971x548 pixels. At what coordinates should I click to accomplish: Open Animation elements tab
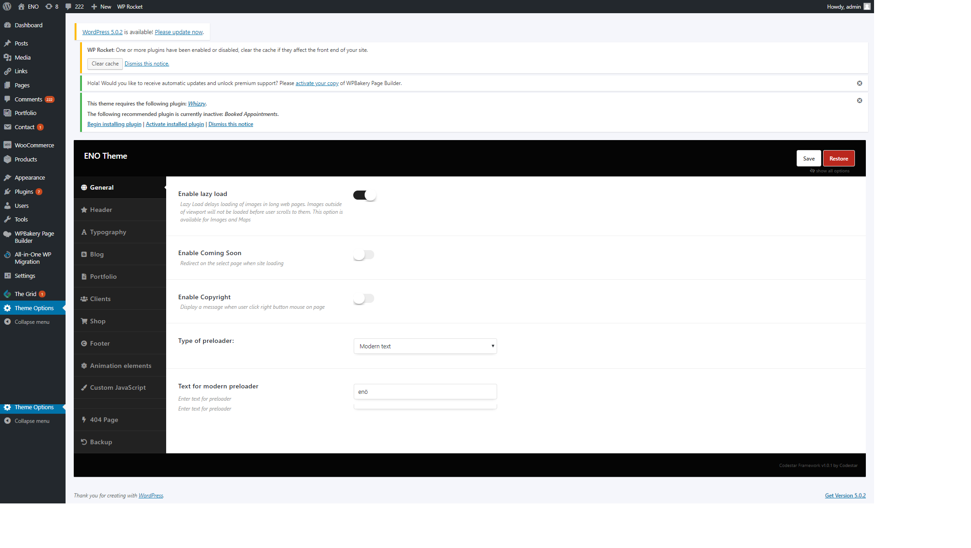point(120,366)
